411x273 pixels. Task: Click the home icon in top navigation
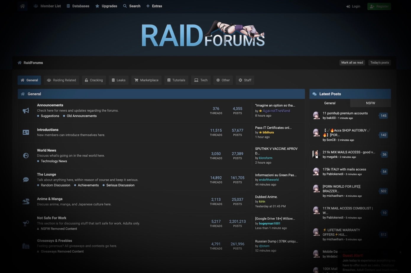tap(22, 6)
